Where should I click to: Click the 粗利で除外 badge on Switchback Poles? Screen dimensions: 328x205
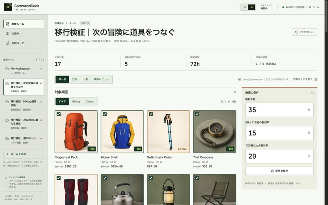click(182, 149)
